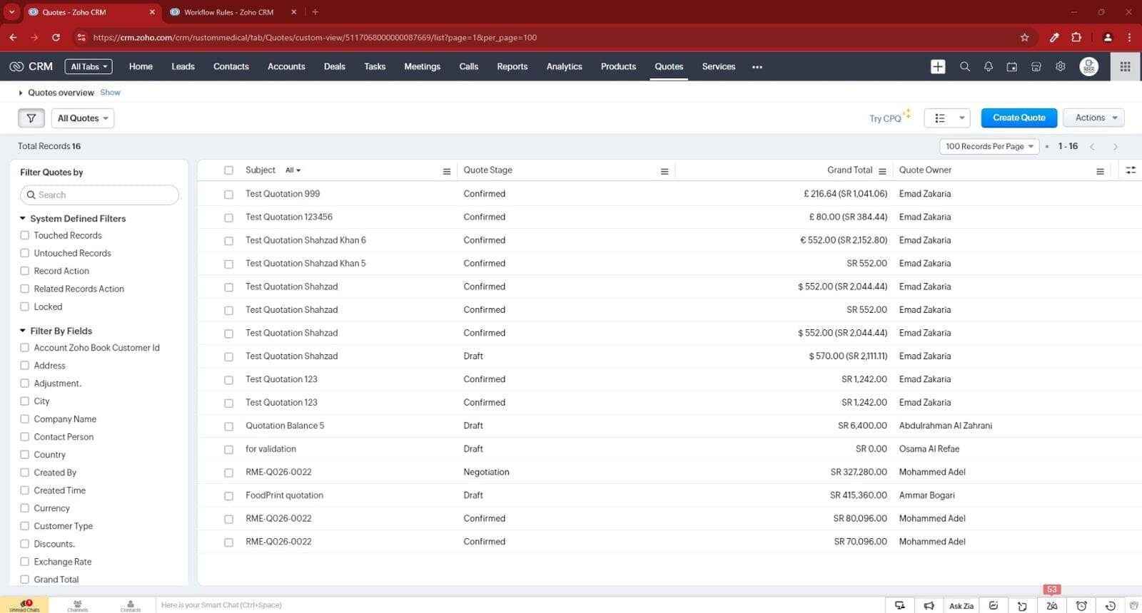
Task: Open the column manager icon at table's right
Action: coord(1131,170)
